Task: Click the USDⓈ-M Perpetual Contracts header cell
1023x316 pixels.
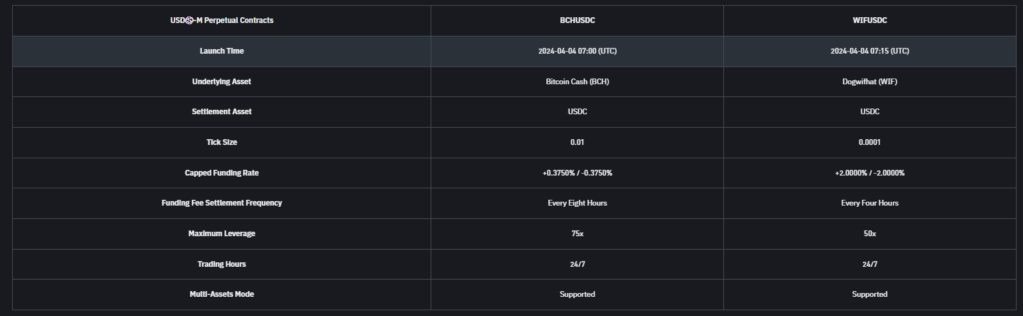Action: point(222,20)
